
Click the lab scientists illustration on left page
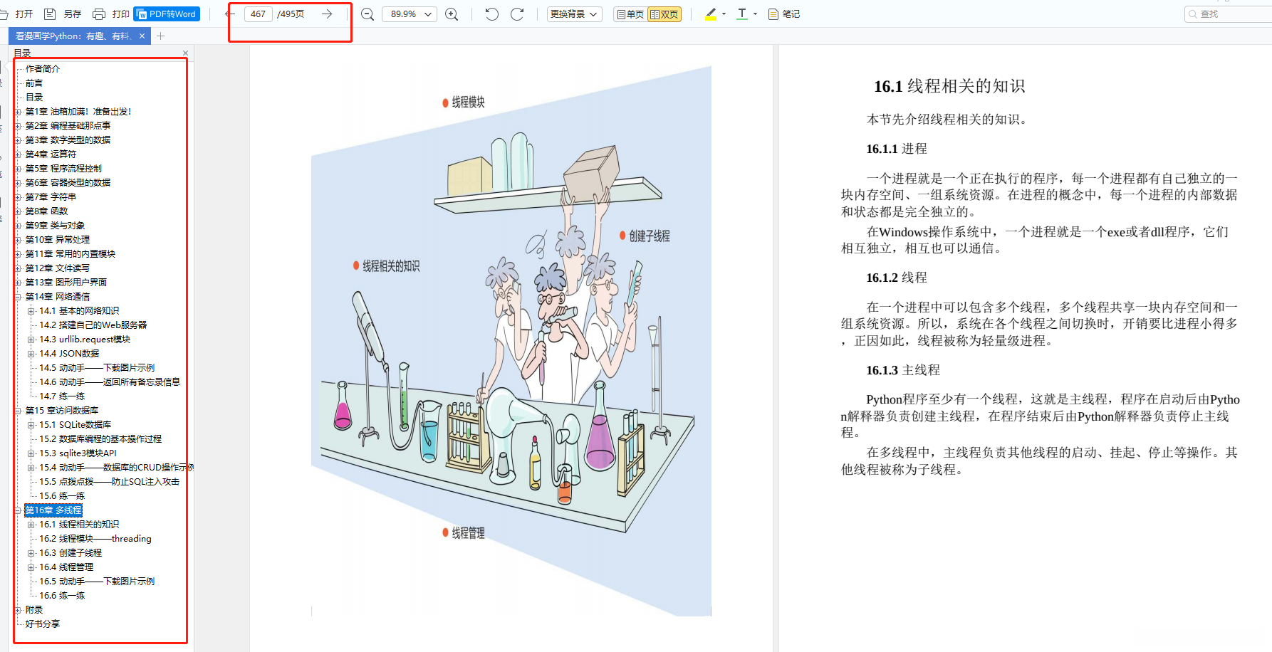(511, 341)
